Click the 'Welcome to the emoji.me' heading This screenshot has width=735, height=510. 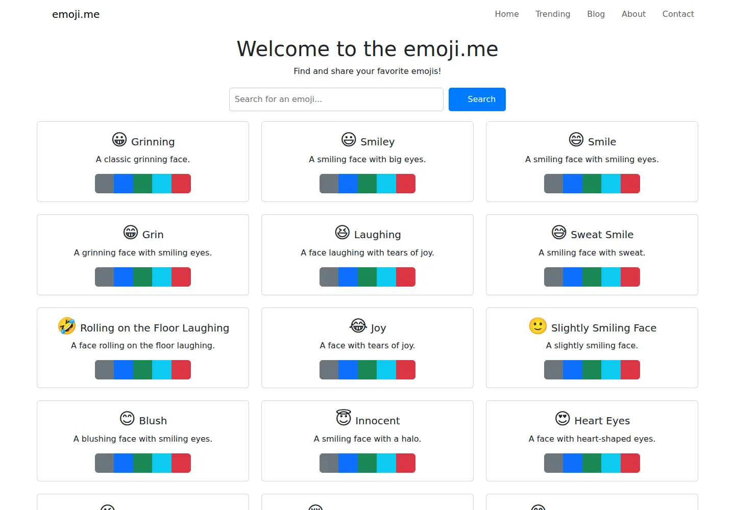(367, 49)
